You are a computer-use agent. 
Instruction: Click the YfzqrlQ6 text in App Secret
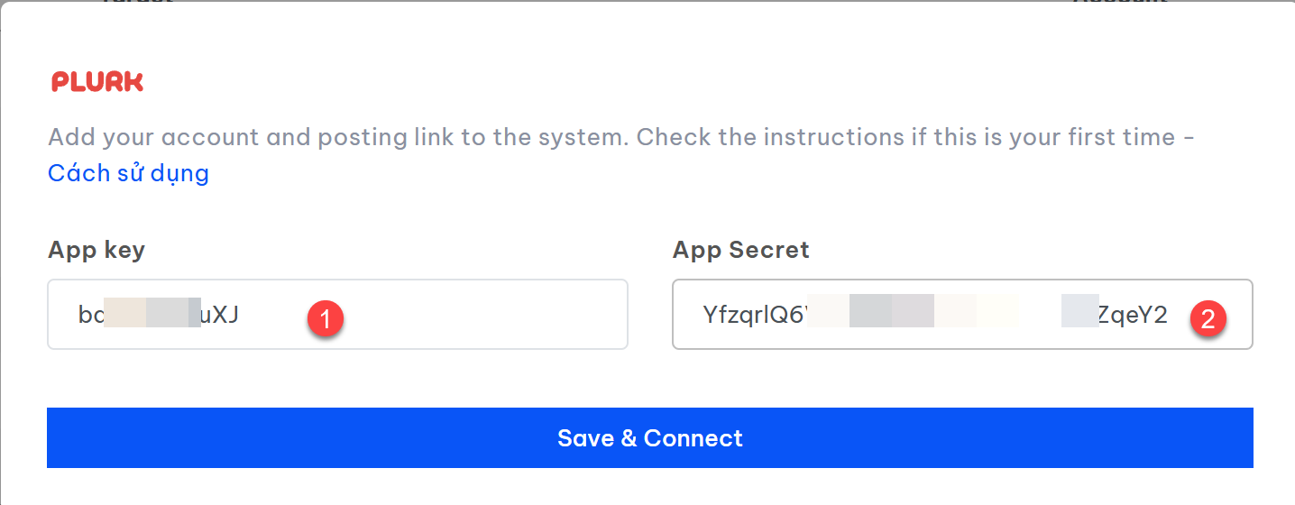(753, 315)
